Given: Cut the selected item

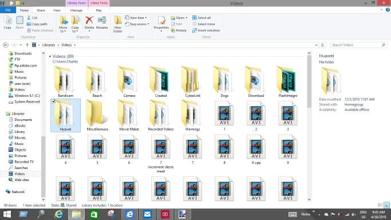Looking at the screenshot, I should [x=32, y=18].
